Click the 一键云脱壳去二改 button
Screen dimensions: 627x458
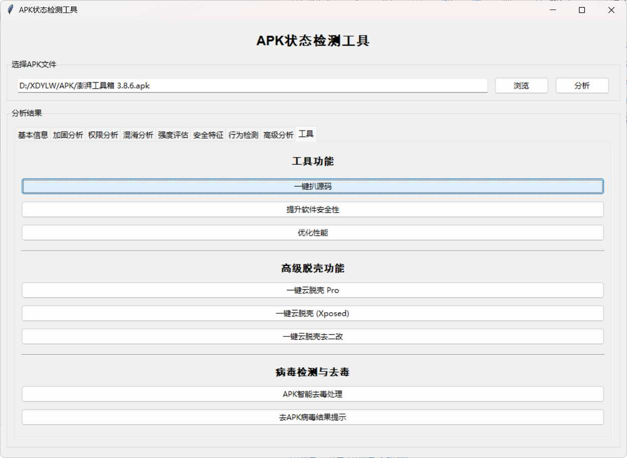coord(312,336)
